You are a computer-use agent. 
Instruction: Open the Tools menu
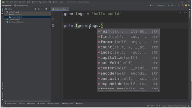45,2
